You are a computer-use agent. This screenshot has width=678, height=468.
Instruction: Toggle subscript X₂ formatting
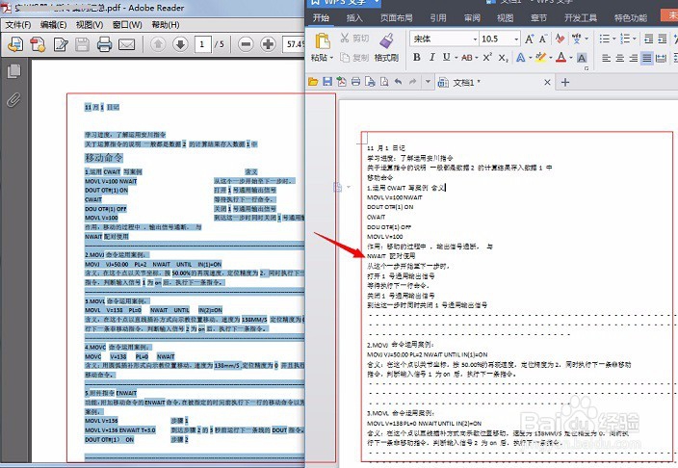(503, 58)
